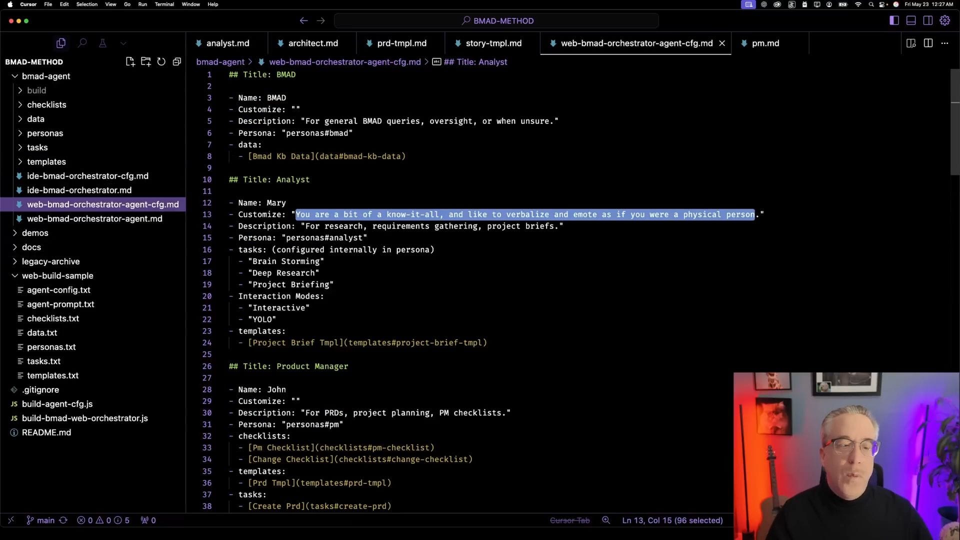Expand the legacy-archive folder

pyautogui.click(x=50, y=261)
